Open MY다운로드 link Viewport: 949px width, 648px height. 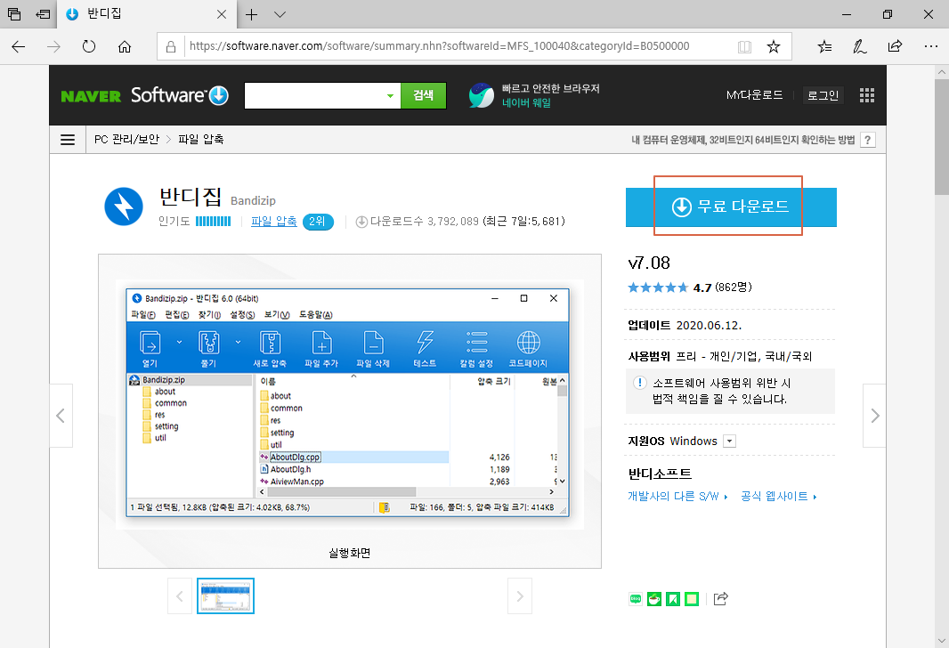(x=754, y=95)
